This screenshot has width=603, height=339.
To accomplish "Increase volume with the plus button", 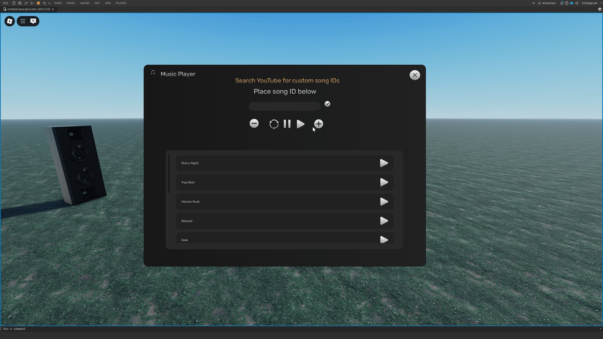I will 319,124.
